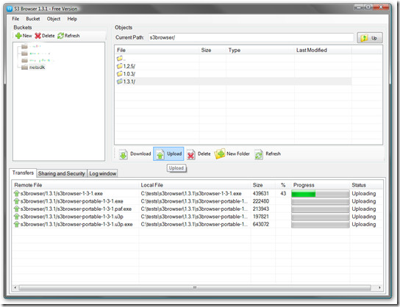Open the Log window tab
Viewport: 400px width, 307px height.
click(102, 173)
